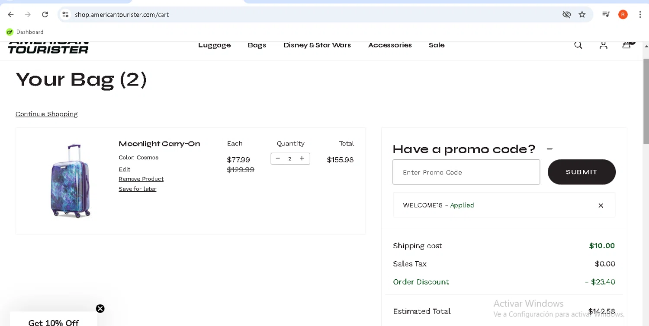Click the Sales Tax $0.00 value
Screen dimensions: 649x326
[x=605, y=264]
